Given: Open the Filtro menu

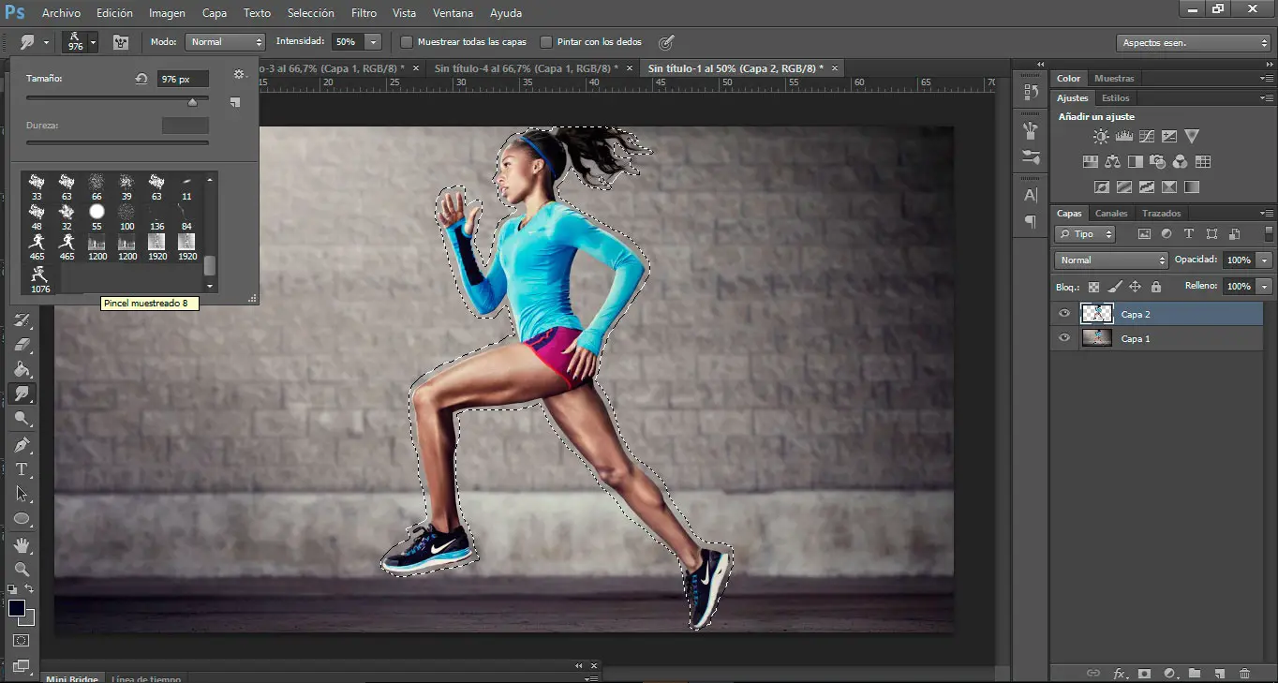Looking at the screenshot, I should [364, 13].
